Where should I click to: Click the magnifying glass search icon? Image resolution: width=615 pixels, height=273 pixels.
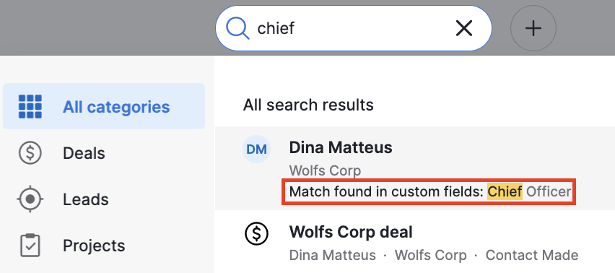tap(238, 28)
